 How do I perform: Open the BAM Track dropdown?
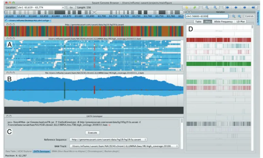tap(124, 146)
